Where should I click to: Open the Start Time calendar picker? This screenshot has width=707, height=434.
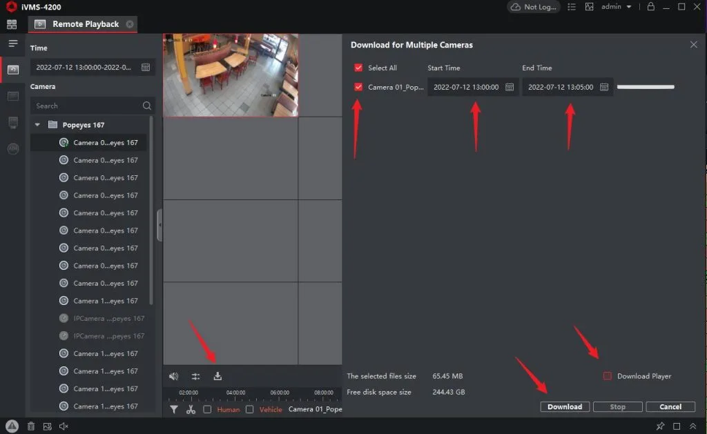[510, 87]
